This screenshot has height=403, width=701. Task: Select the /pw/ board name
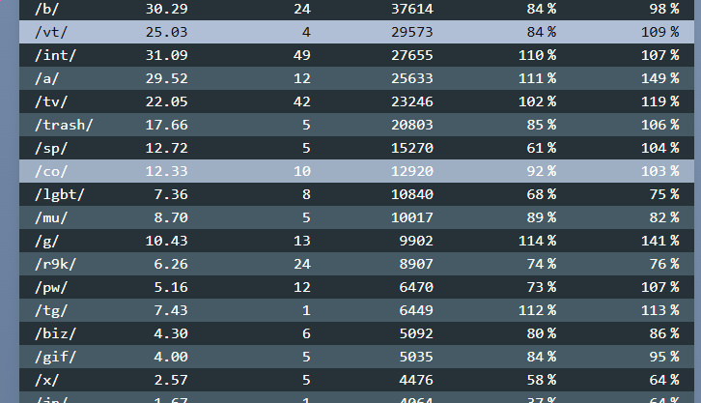(x=51, y=287)
